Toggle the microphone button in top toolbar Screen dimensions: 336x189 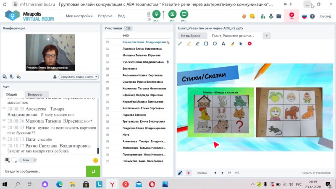click(156, 14)
